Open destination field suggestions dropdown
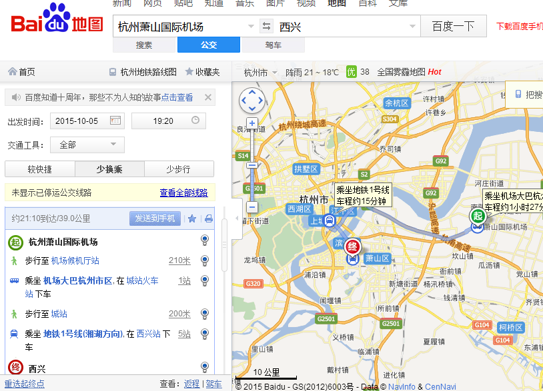The height and width of the screenshot is (391, 543). 412,26
